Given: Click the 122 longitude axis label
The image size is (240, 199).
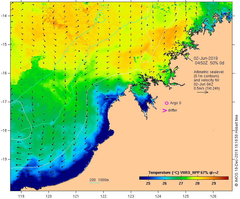Looking at the screenshot, I should (x=103, y=196).
